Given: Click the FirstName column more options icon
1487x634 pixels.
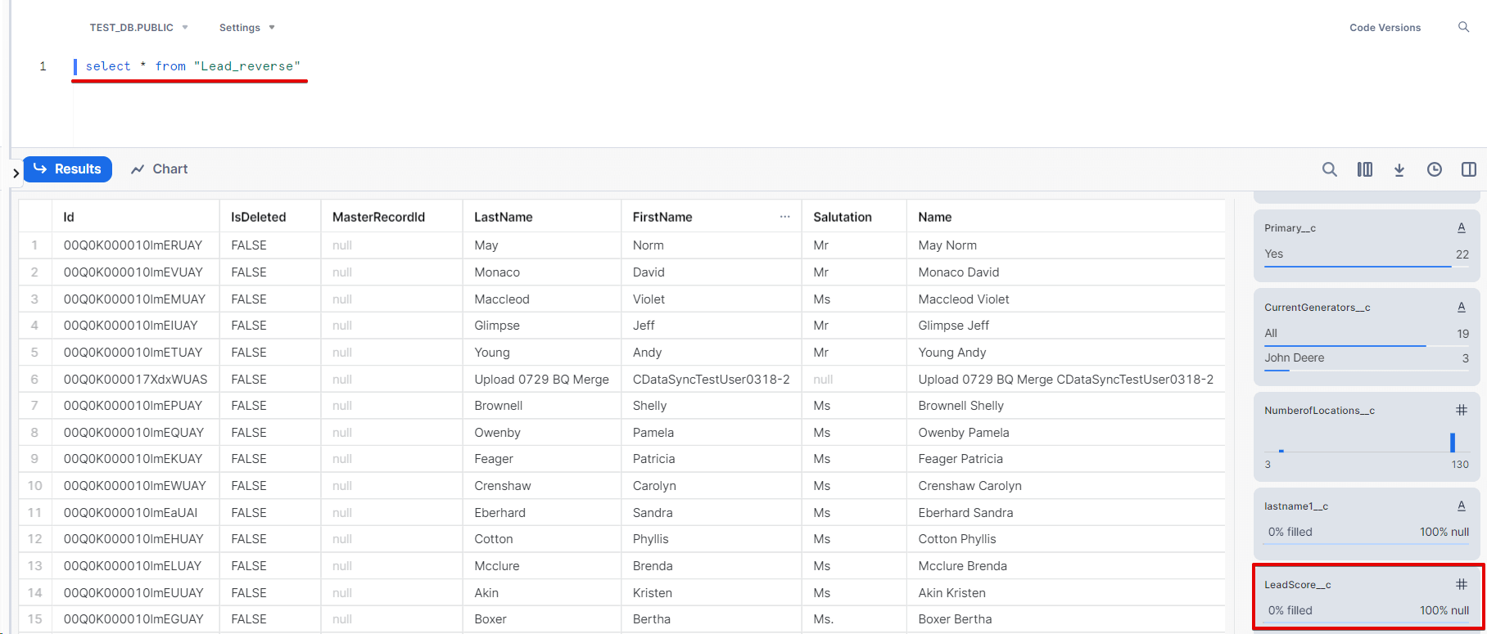Looking at the screenshot, I should (784, 217).
